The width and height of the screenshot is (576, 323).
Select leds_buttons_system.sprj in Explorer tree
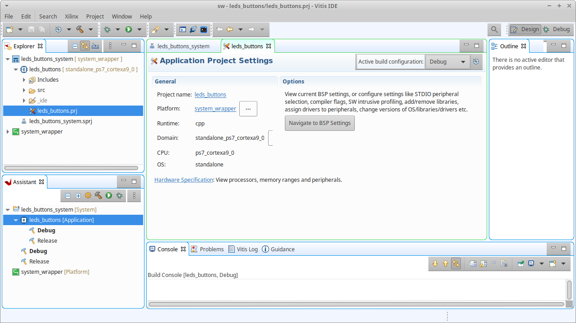pos(60,121)
